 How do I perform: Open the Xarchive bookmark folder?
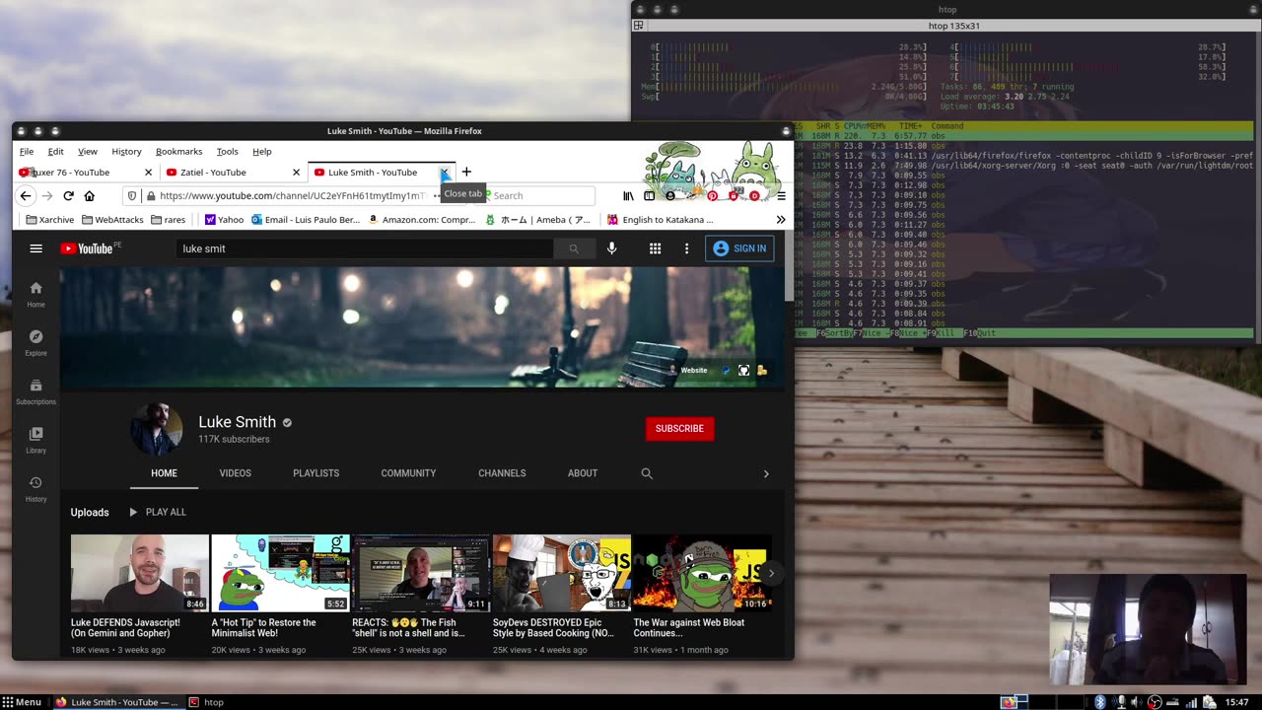[x=50, y=220]
